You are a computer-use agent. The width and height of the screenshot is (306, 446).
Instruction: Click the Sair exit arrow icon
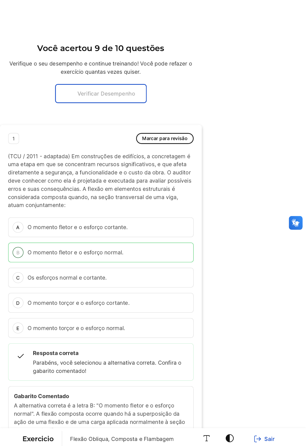click(x=258, y=439)
